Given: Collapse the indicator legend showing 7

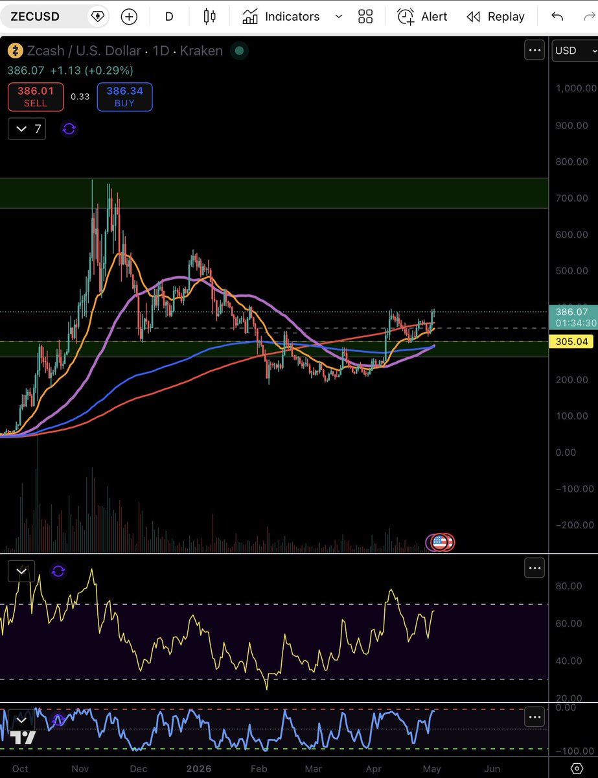Looking at the screenshot, I should 27,129.
